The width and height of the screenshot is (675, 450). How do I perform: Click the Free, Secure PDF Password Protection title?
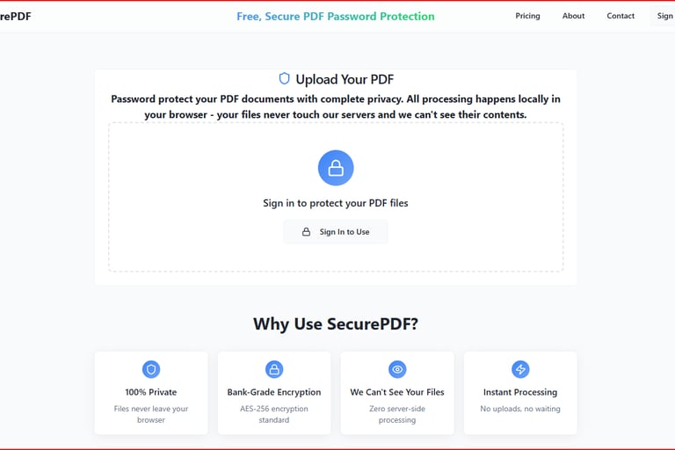point(336,17)
